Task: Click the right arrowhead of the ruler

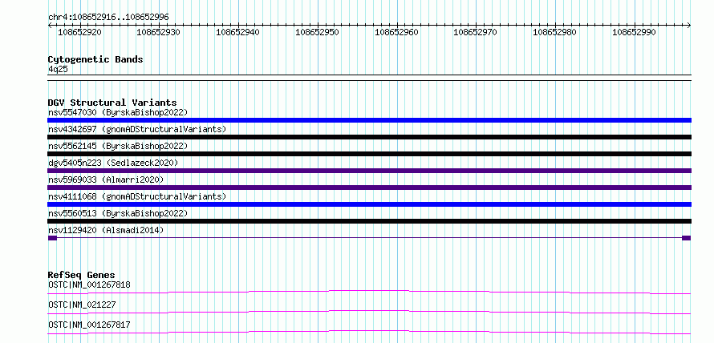Action: tap(689, 25)
